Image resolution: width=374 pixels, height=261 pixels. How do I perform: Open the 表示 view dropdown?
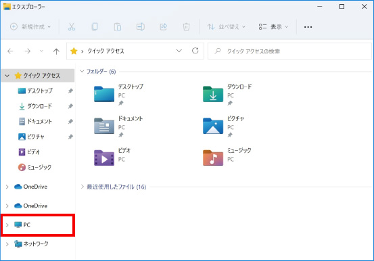273,27
